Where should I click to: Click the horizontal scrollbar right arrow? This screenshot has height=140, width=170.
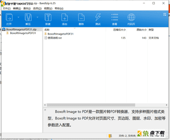[x=166, y=105]
